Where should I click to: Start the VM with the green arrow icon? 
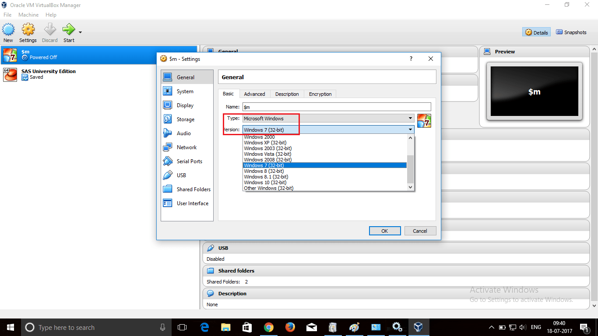pyautogui.click(x=69, y=33)
